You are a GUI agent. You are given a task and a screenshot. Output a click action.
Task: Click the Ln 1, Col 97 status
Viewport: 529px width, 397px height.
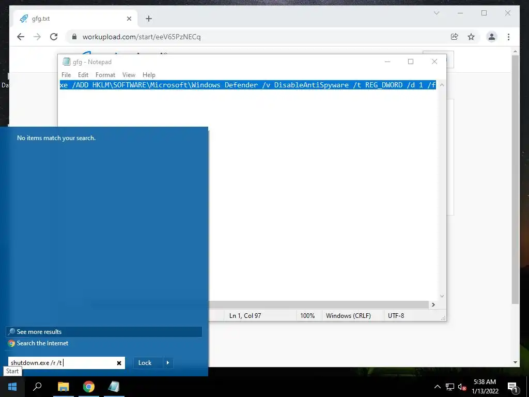[x=245, y=316]
